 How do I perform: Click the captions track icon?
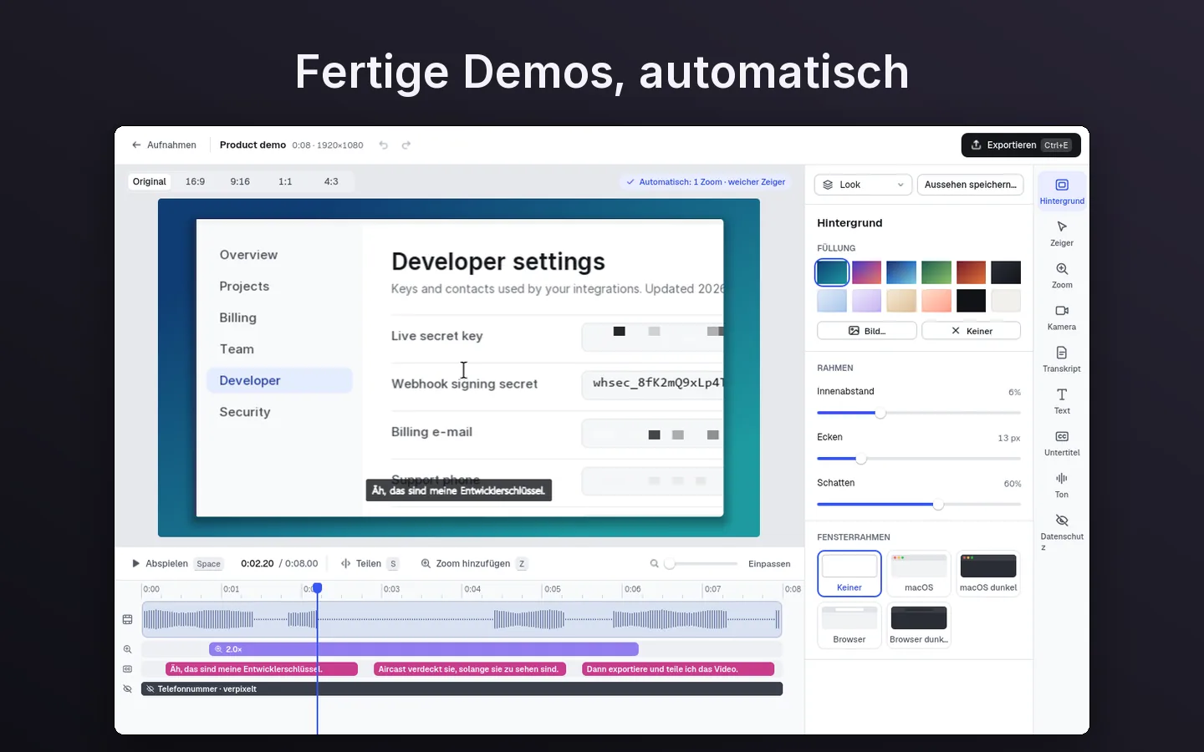(128, 669)
